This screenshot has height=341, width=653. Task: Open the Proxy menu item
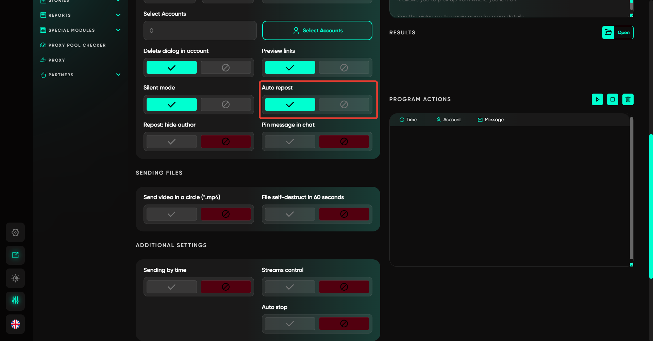tap(56, 60)
